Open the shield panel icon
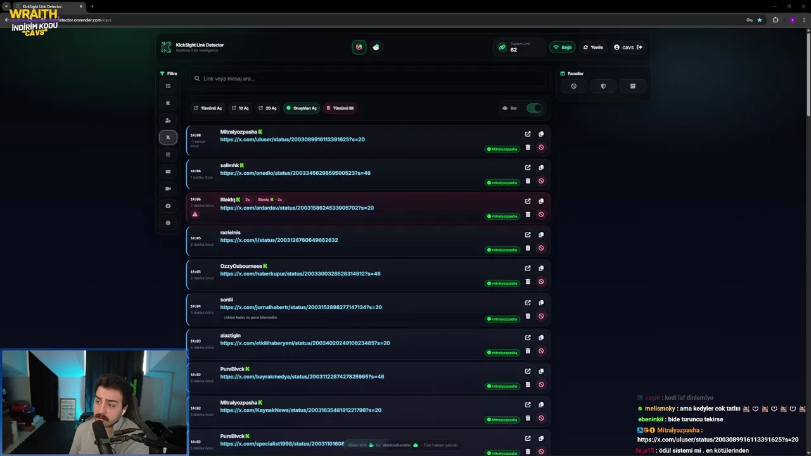 (603, 86)
